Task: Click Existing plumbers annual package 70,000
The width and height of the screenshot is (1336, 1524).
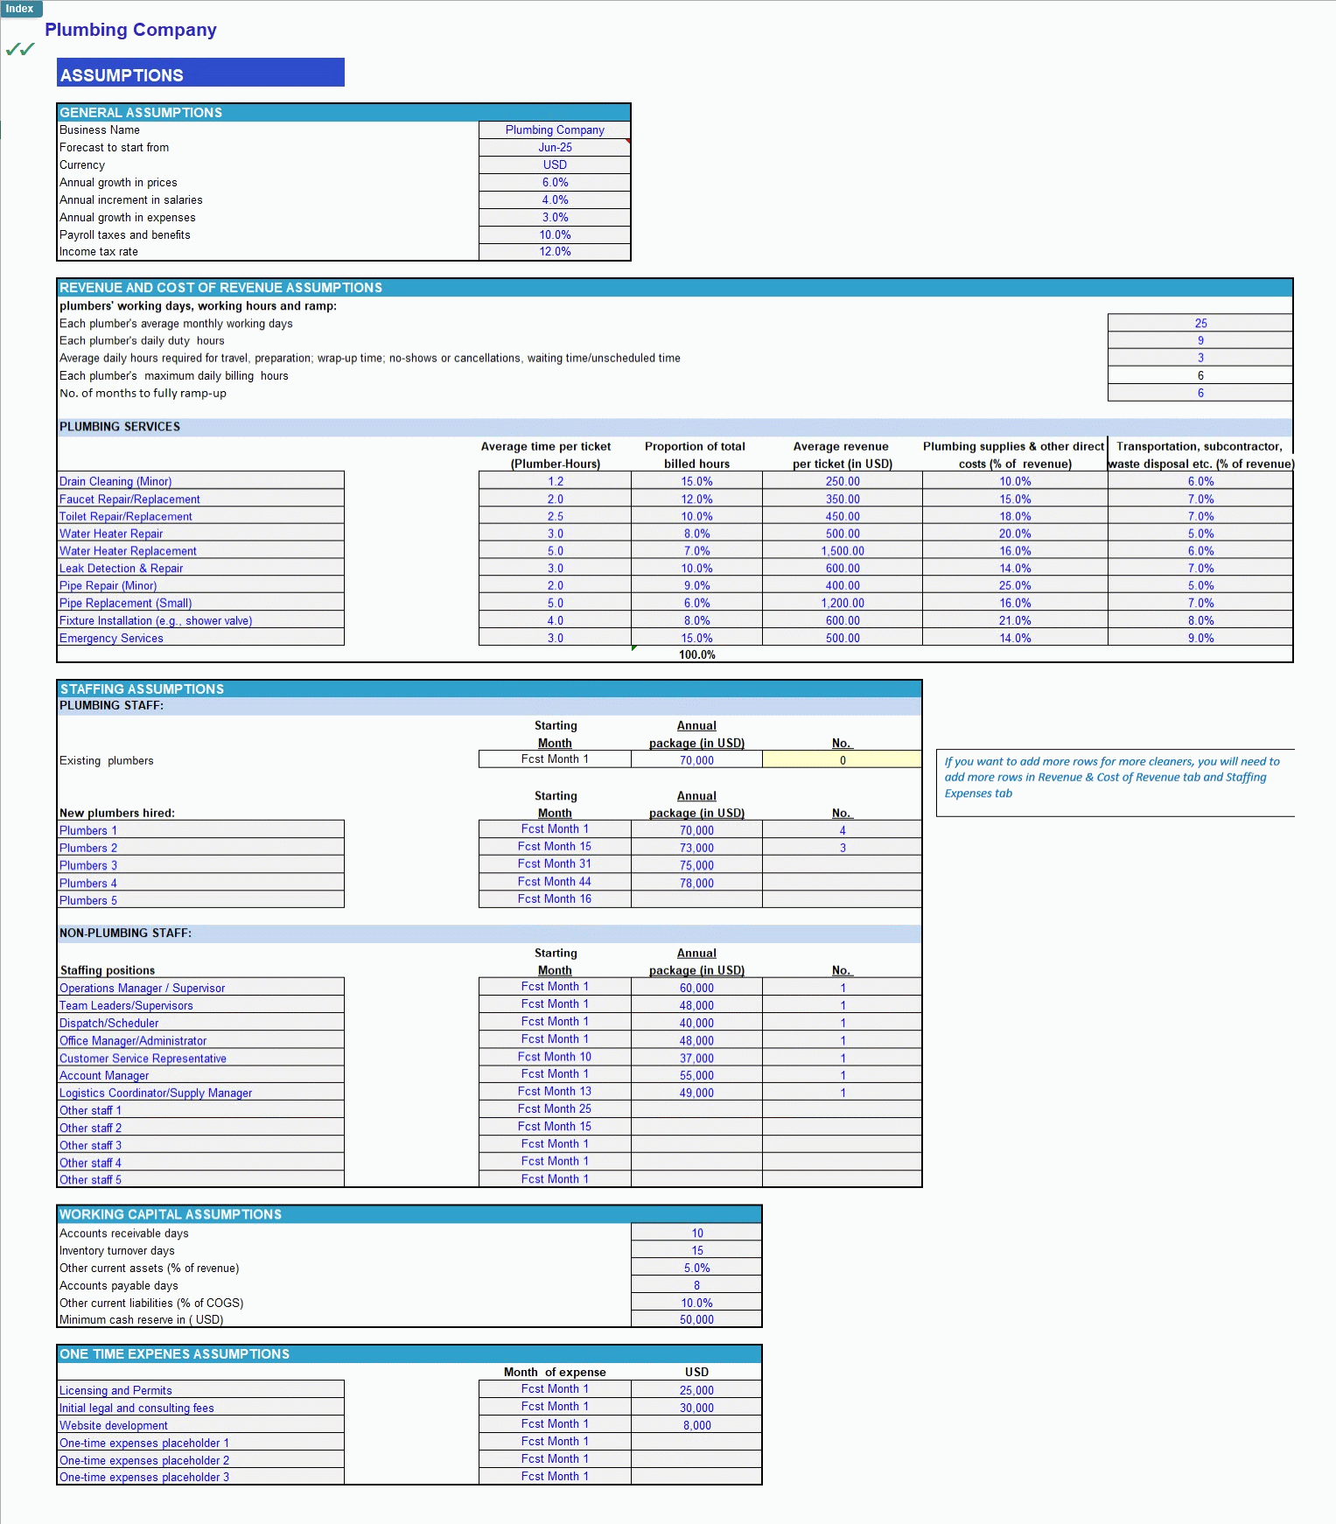Action: point(696,760)
